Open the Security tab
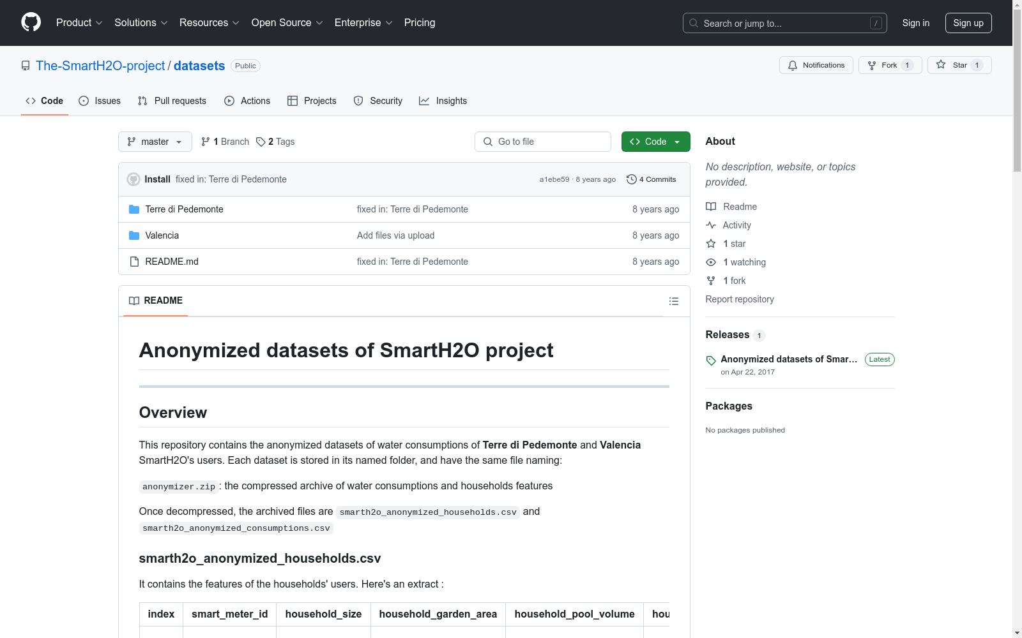The width and height of the screenshot is (1022, 638). coord(378,101)
